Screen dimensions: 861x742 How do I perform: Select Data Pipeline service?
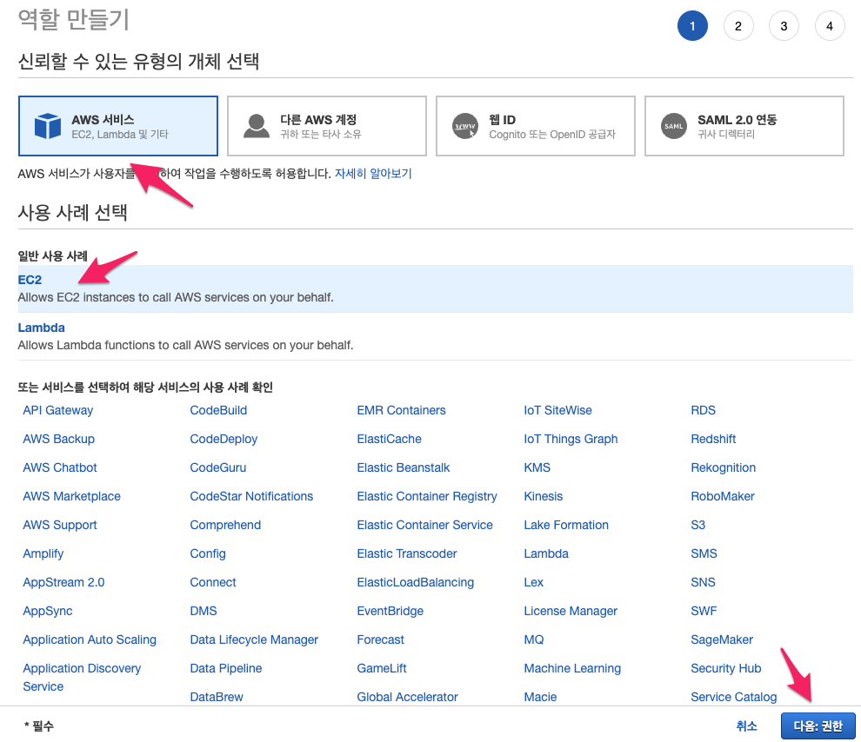click(x=225, y=668)
